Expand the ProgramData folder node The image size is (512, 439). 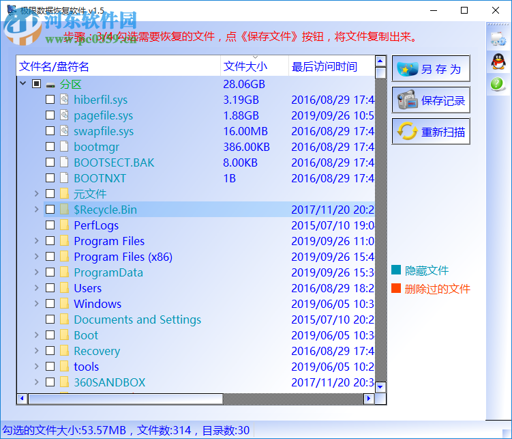(x=37, y=272)
